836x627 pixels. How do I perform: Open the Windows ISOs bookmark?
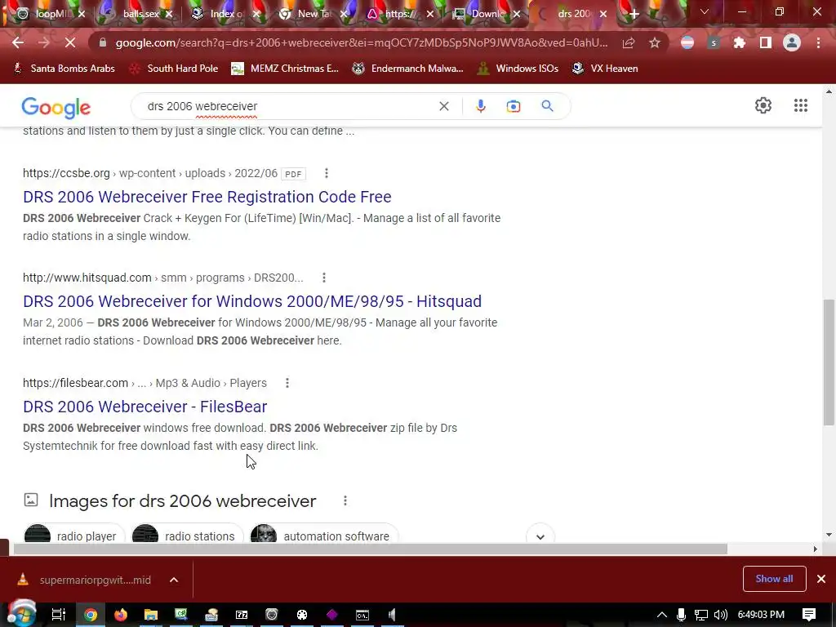point(518,69)
